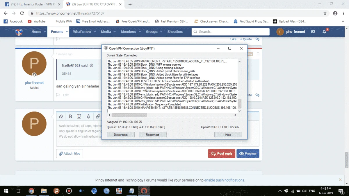Click the blue Preview button
349x196 pixels.
(x=248, y=154)
